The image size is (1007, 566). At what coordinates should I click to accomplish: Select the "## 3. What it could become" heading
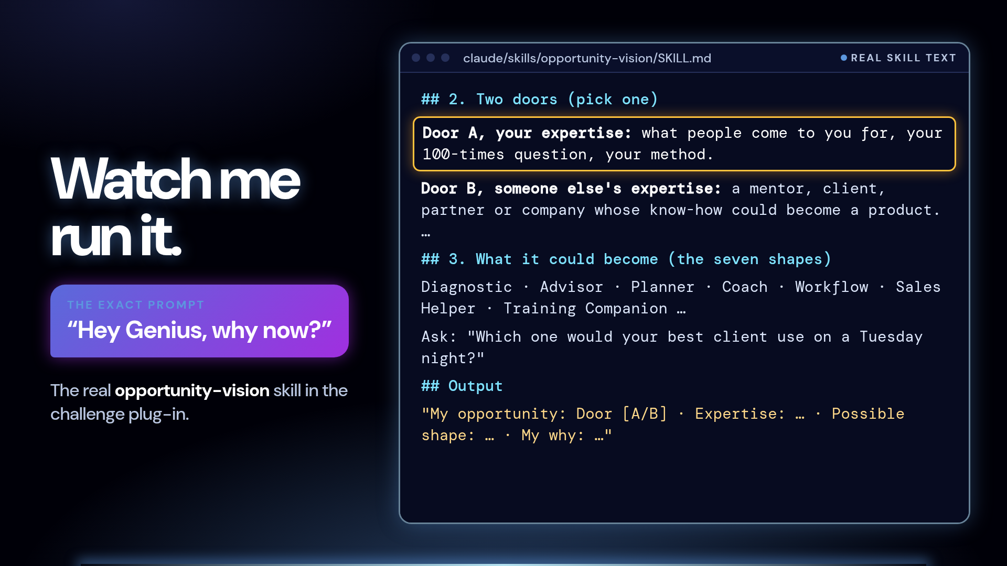point(626,259)
